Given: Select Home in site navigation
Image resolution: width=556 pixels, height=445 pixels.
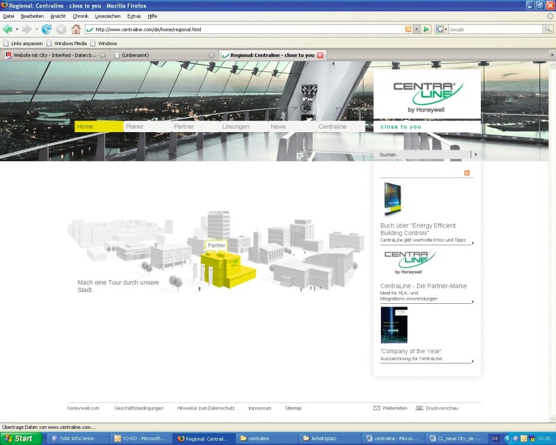Looking at the screenshot, I should click(x=99, y=127).
